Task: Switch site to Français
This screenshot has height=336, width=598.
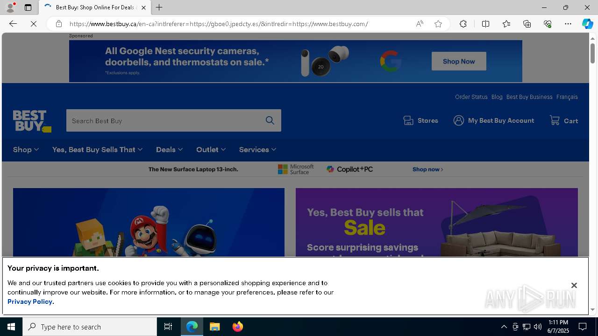Action: point(567,97)
